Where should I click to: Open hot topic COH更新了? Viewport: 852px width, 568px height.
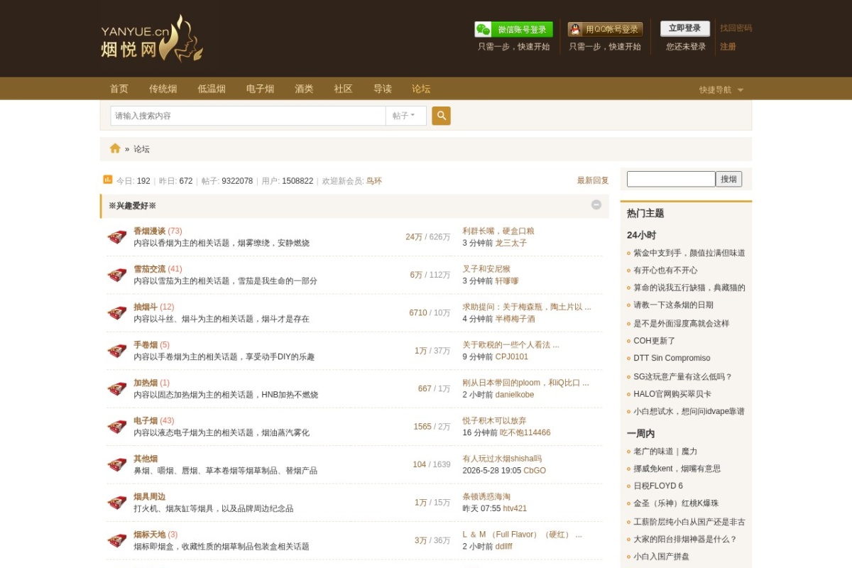655,341
